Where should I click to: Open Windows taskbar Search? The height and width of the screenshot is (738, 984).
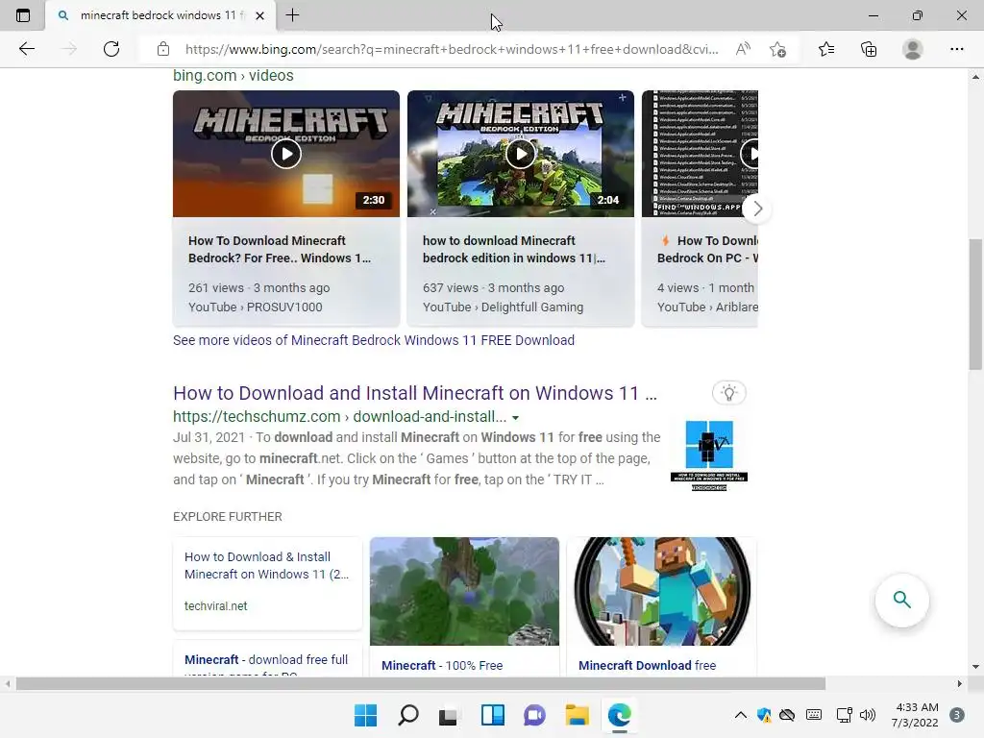pos(407,715)
